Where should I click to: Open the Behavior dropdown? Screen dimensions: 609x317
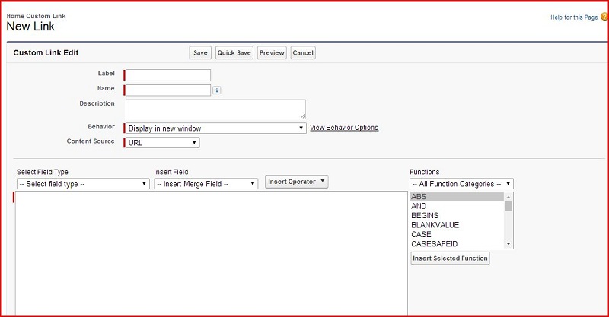(215, 128)
